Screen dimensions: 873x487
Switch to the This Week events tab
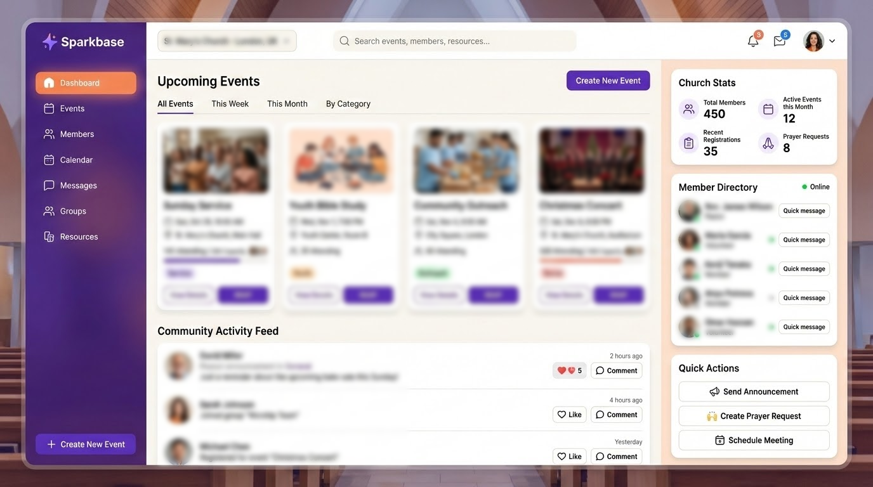click(x=230, y=103)
